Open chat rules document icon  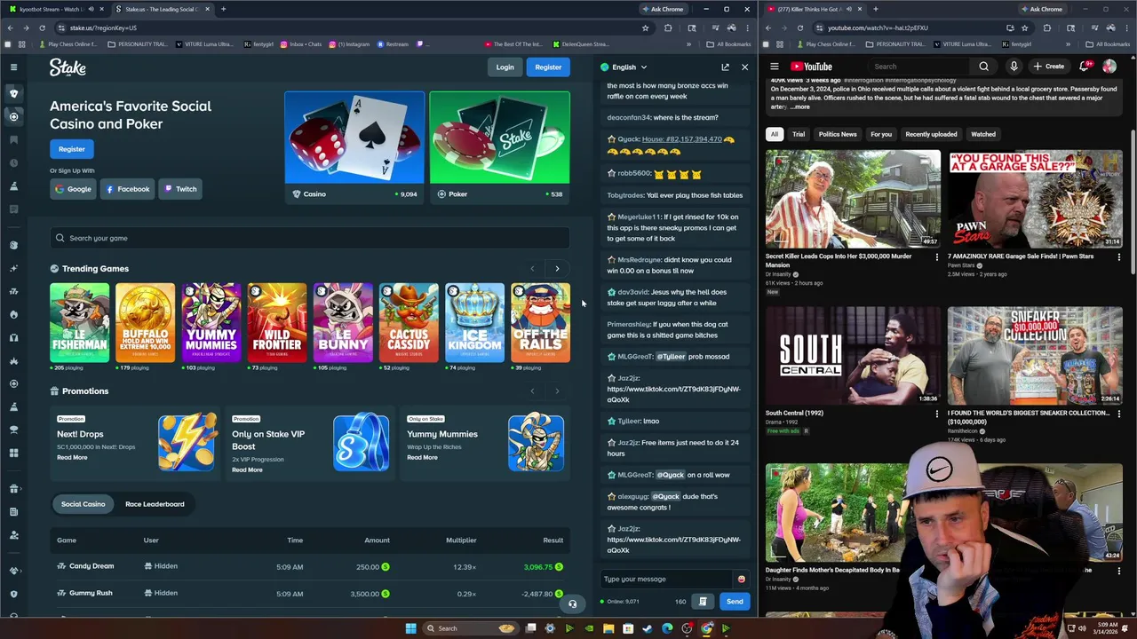pos(703,602)
